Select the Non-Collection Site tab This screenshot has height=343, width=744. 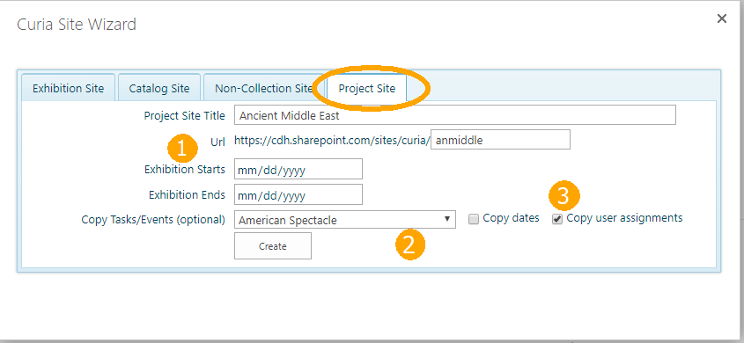pyautogui.click(x=264, y=88)
